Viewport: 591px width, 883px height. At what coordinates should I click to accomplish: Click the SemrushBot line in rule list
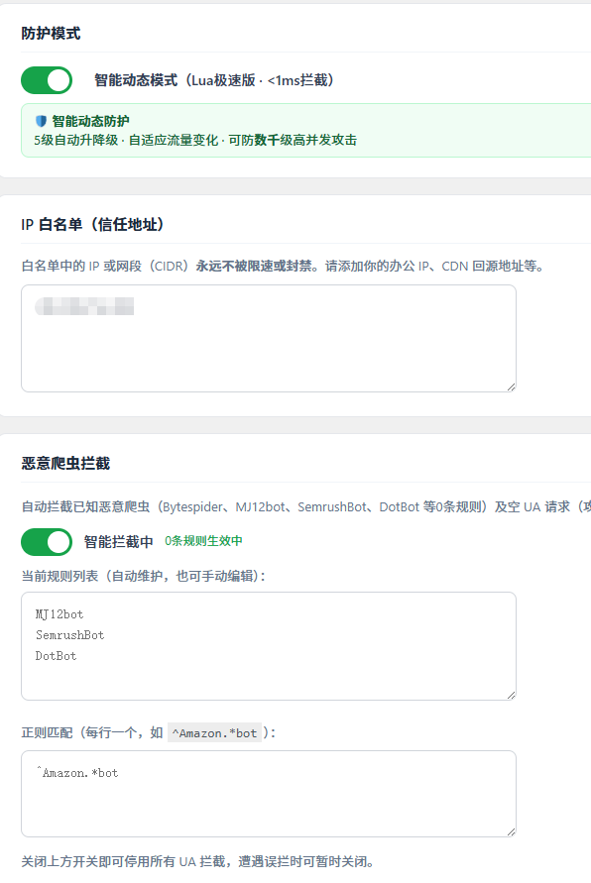coord(69,635)
